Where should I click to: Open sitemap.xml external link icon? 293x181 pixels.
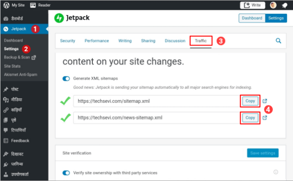coord(265,101)
